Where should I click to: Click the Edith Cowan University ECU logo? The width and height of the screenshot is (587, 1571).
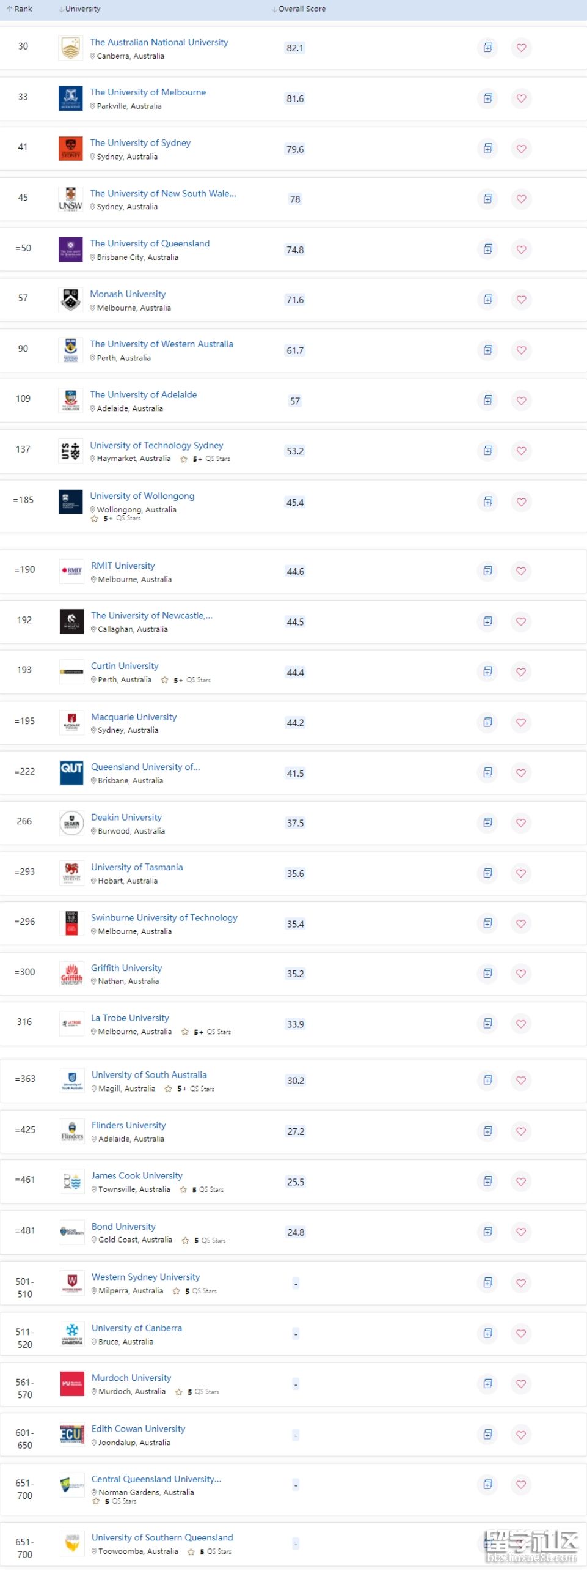72,1434
